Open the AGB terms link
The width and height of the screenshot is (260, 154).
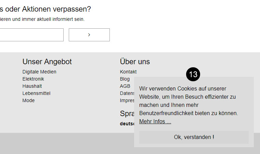coord(125,86)
